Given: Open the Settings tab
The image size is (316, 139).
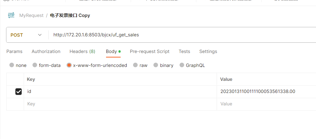Looking at the screenshot, I should pos(208,51).
